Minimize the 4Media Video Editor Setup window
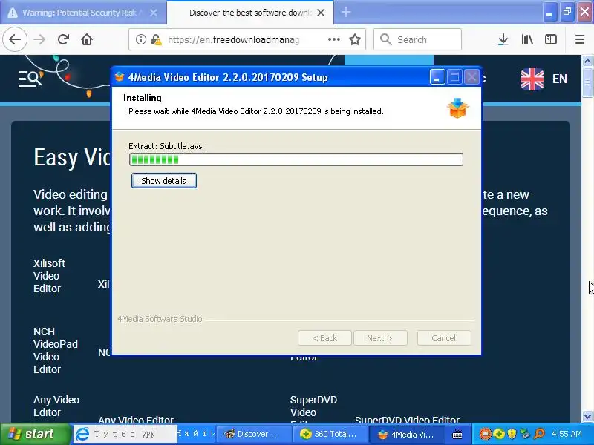This screenshot has width=594, height=445. (437, 77)
